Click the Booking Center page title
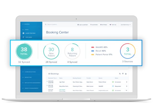 (x=57, y=32)
